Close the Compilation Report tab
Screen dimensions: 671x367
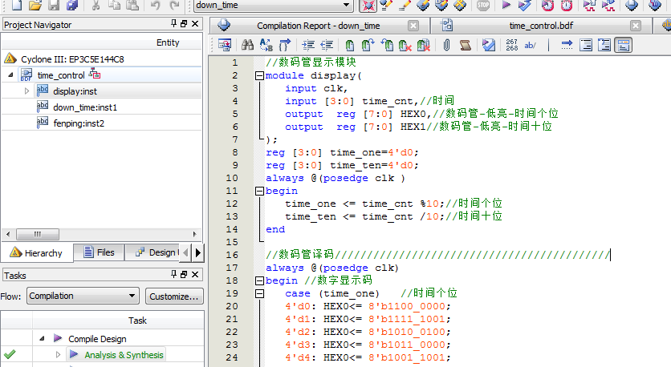click(x=412, y=26)
